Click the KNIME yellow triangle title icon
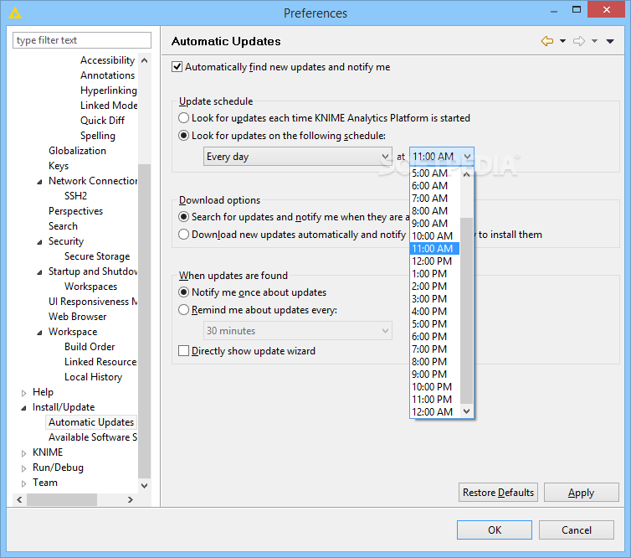 coord(15,13)
